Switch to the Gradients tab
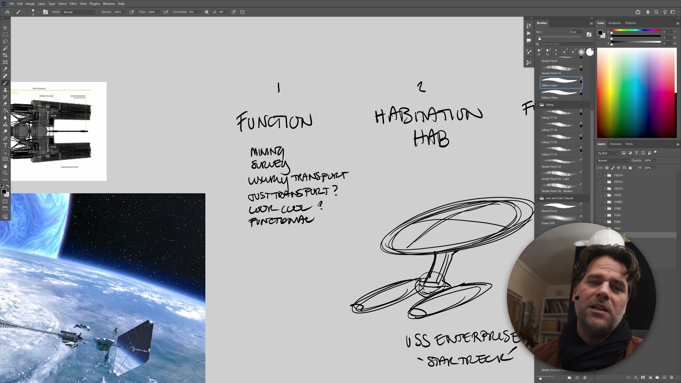This screenshot has width=681, height=383. point(614,23)
